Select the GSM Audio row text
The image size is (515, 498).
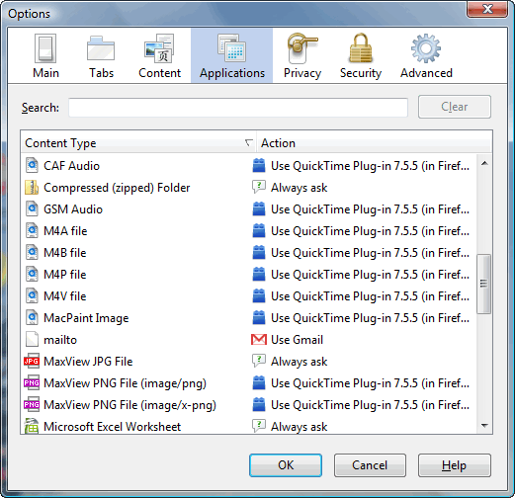pyautogui.click(x=73, y=209)
